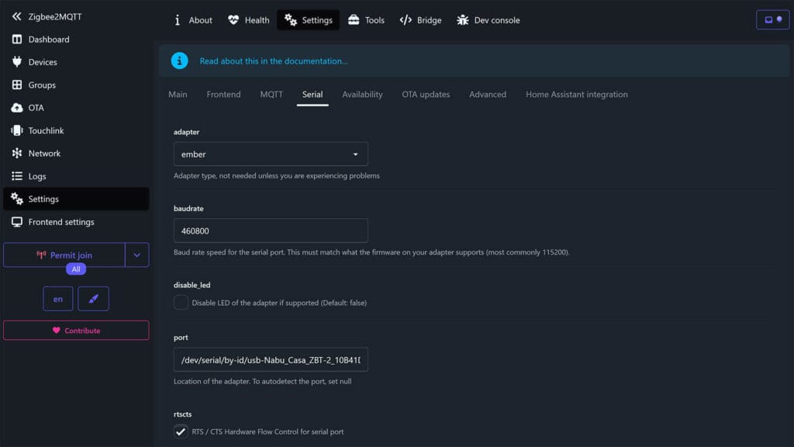Open the theme picker brush button

click(94, 298)
